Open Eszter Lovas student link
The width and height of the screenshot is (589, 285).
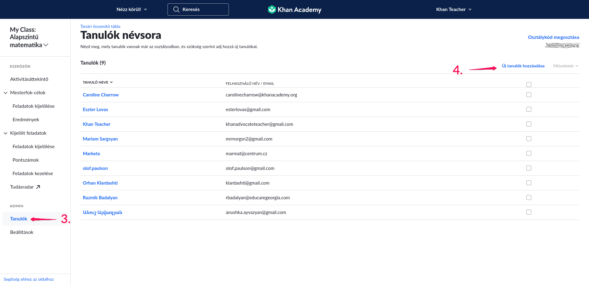[95, 110]
